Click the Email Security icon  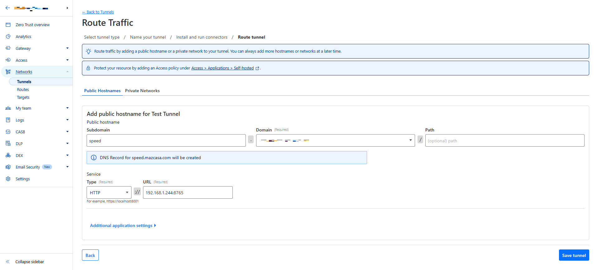click(8, 167)
